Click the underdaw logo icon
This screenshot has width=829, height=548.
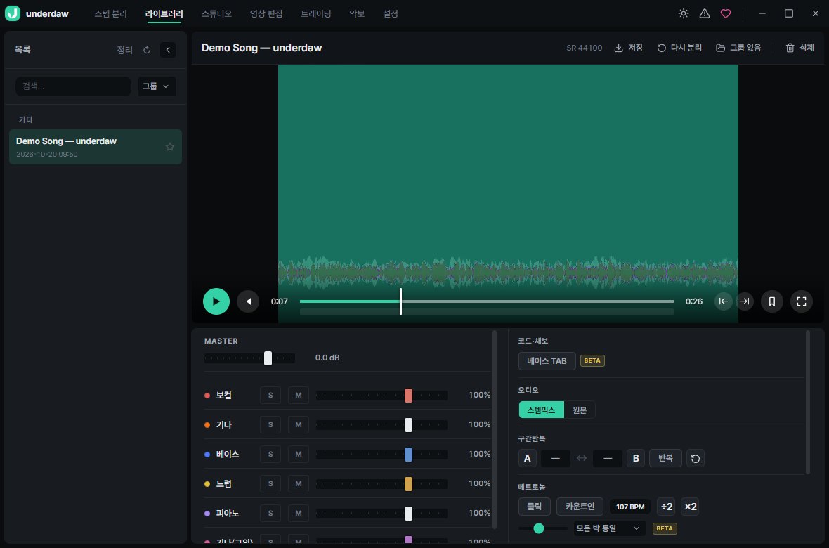coord(13,14)
